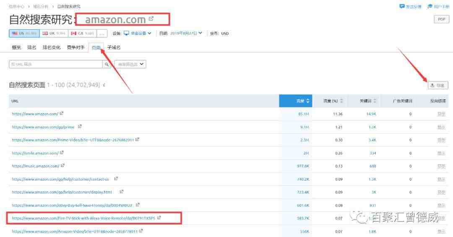Click traffic value 85.1M in first row

(x=303, y=114)
